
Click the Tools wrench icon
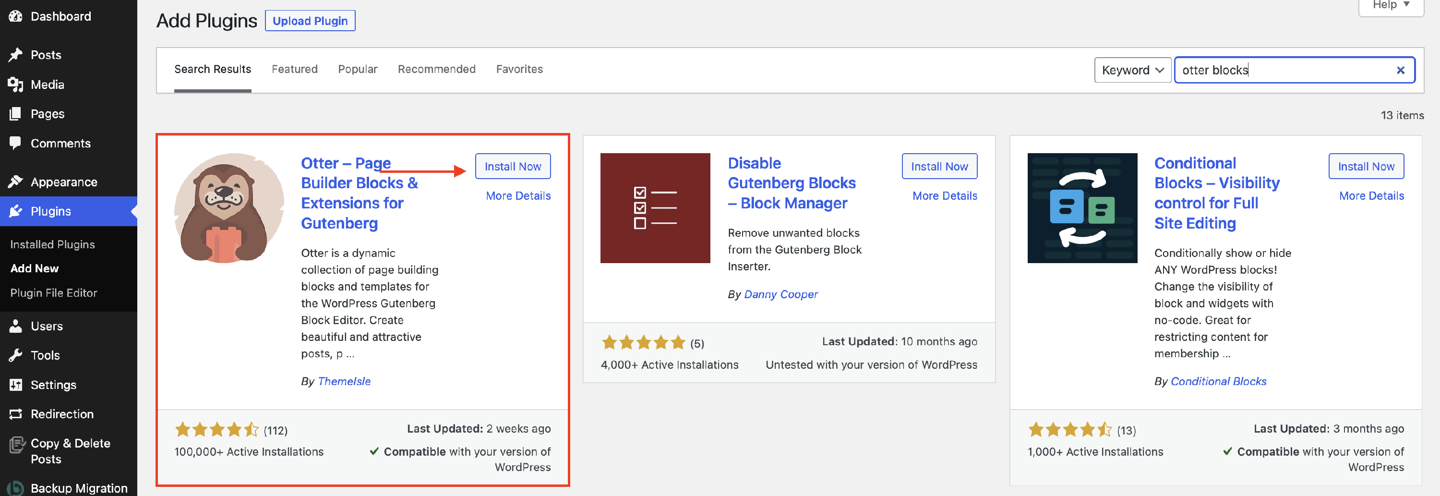(x=16, y=355)
